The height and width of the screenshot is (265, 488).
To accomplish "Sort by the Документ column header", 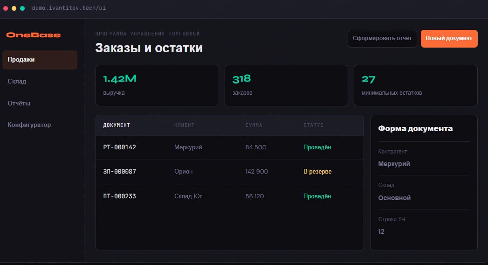I will point(117,125).
